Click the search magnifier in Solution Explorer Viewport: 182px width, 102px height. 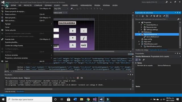pos(178,19)
